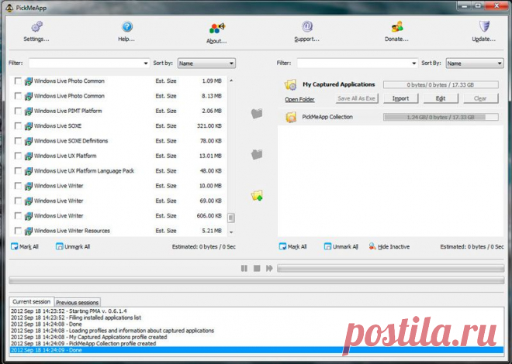The height and width of the screenshot is (364, 512).
Task: Click the Donate people icon
Action: 397,26
